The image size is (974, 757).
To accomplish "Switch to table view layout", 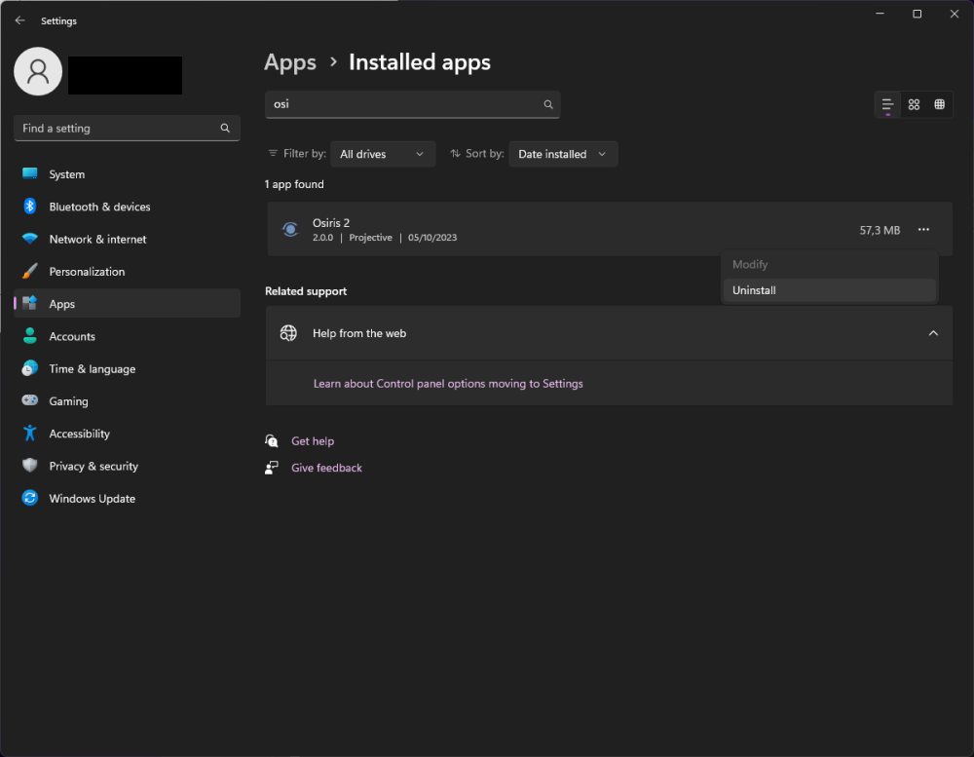I will (939, 104).
